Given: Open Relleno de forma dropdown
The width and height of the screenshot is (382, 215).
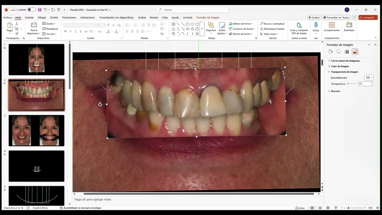Looking at the screenshot, I should [241, 24].
